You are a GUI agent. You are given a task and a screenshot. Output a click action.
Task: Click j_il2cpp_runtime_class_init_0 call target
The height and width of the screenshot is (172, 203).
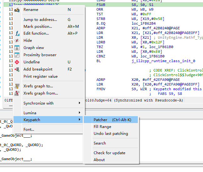click(x=164, y=61)
